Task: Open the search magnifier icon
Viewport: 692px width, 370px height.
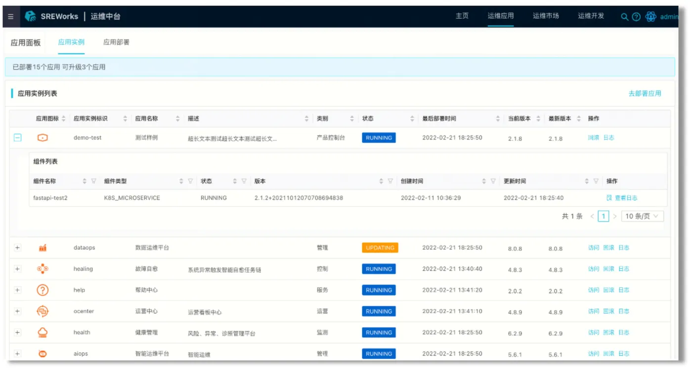Action: [624, 17]
